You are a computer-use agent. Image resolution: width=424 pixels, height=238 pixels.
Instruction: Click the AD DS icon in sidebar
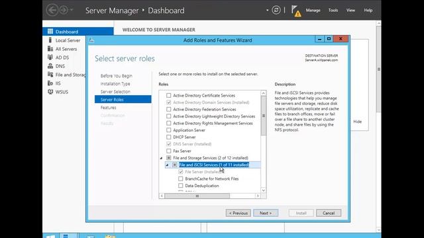tap(50, 58)
